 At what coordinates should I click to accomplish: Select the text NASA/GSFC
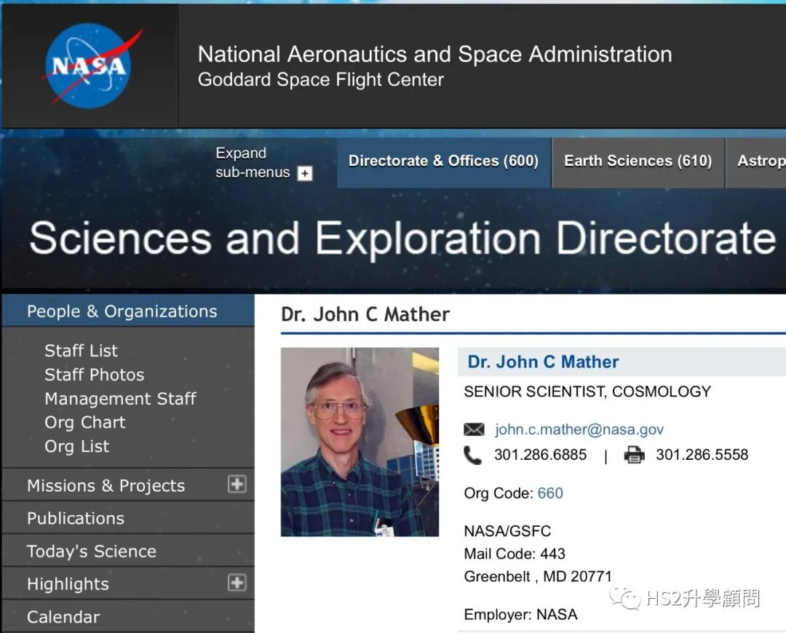point(507,530)
